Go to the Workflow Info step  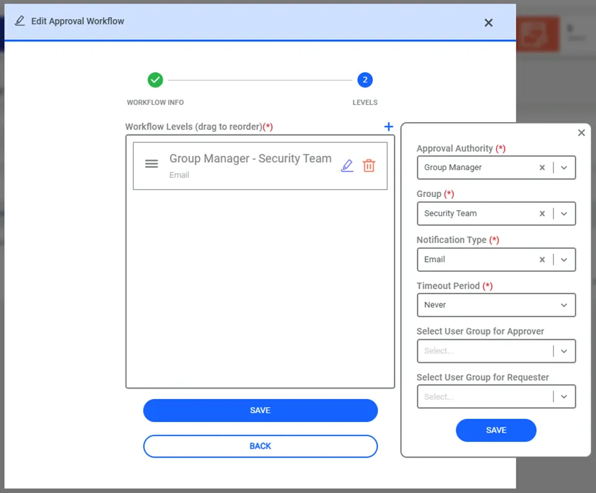(155, 80)
